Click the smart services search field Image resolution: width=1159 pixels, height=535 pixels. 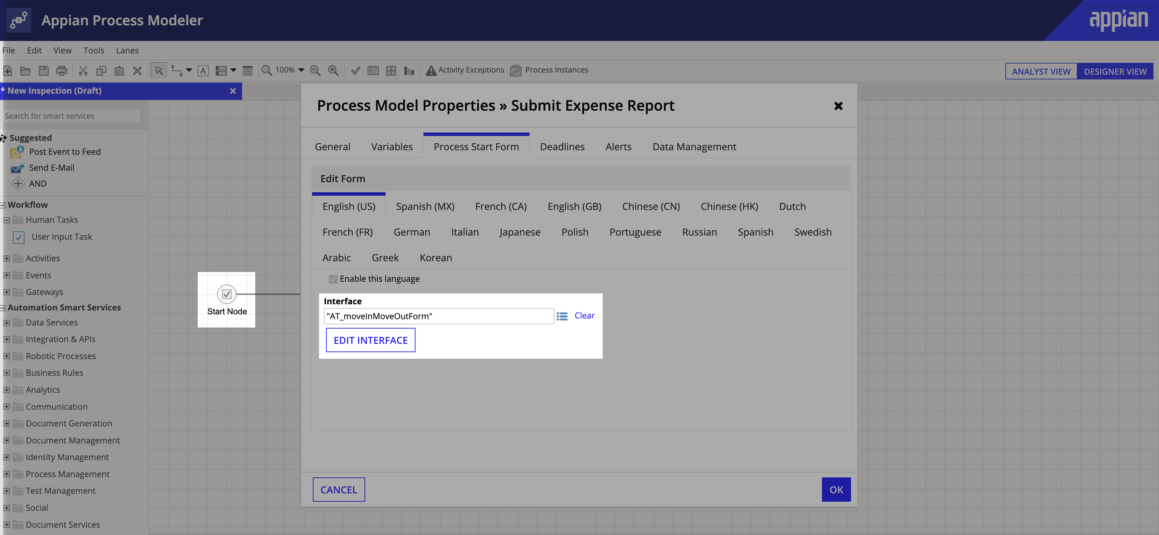tap(72, 116)
